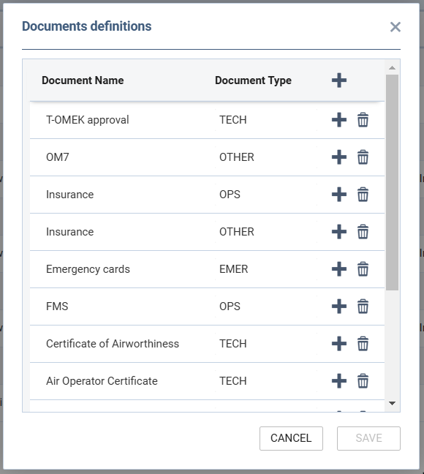Delete the Air Operator Certificate entry
424x474 pixels.
tap(363, 381)
